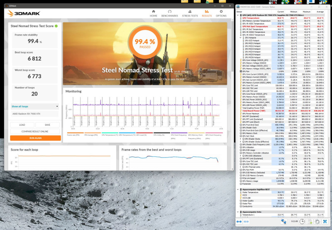Open the 3DMark Options page
This screenshot has width=332, height=230.
221,14
